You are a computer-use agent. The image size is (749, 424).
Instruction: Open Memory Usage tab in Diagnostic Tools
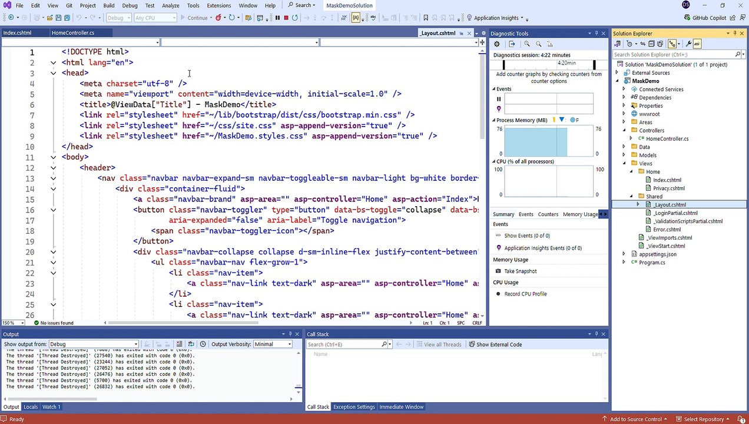tap(580, 214)
